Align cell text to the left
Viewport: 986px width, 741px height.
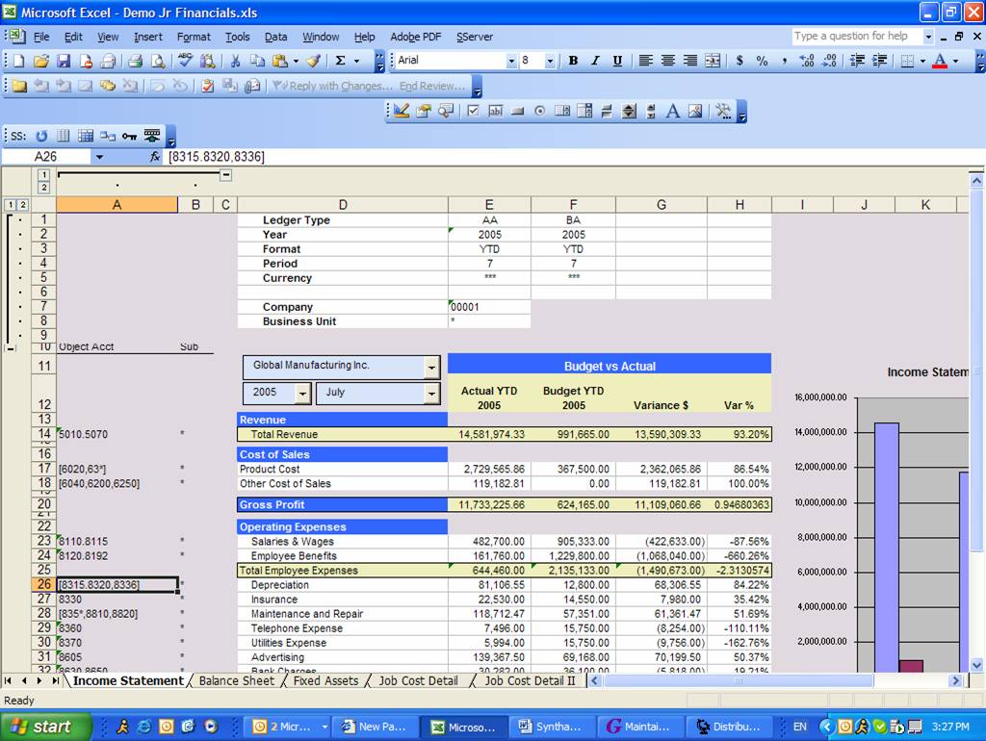(x=645, y=61)
